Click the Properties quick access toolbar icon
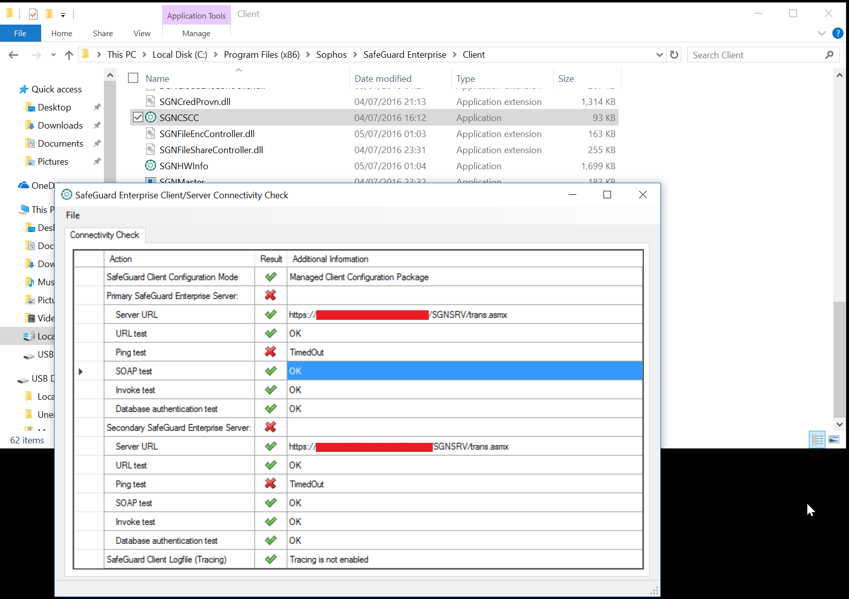The width and height of the screenshot is (849, 599). point(33,14)
